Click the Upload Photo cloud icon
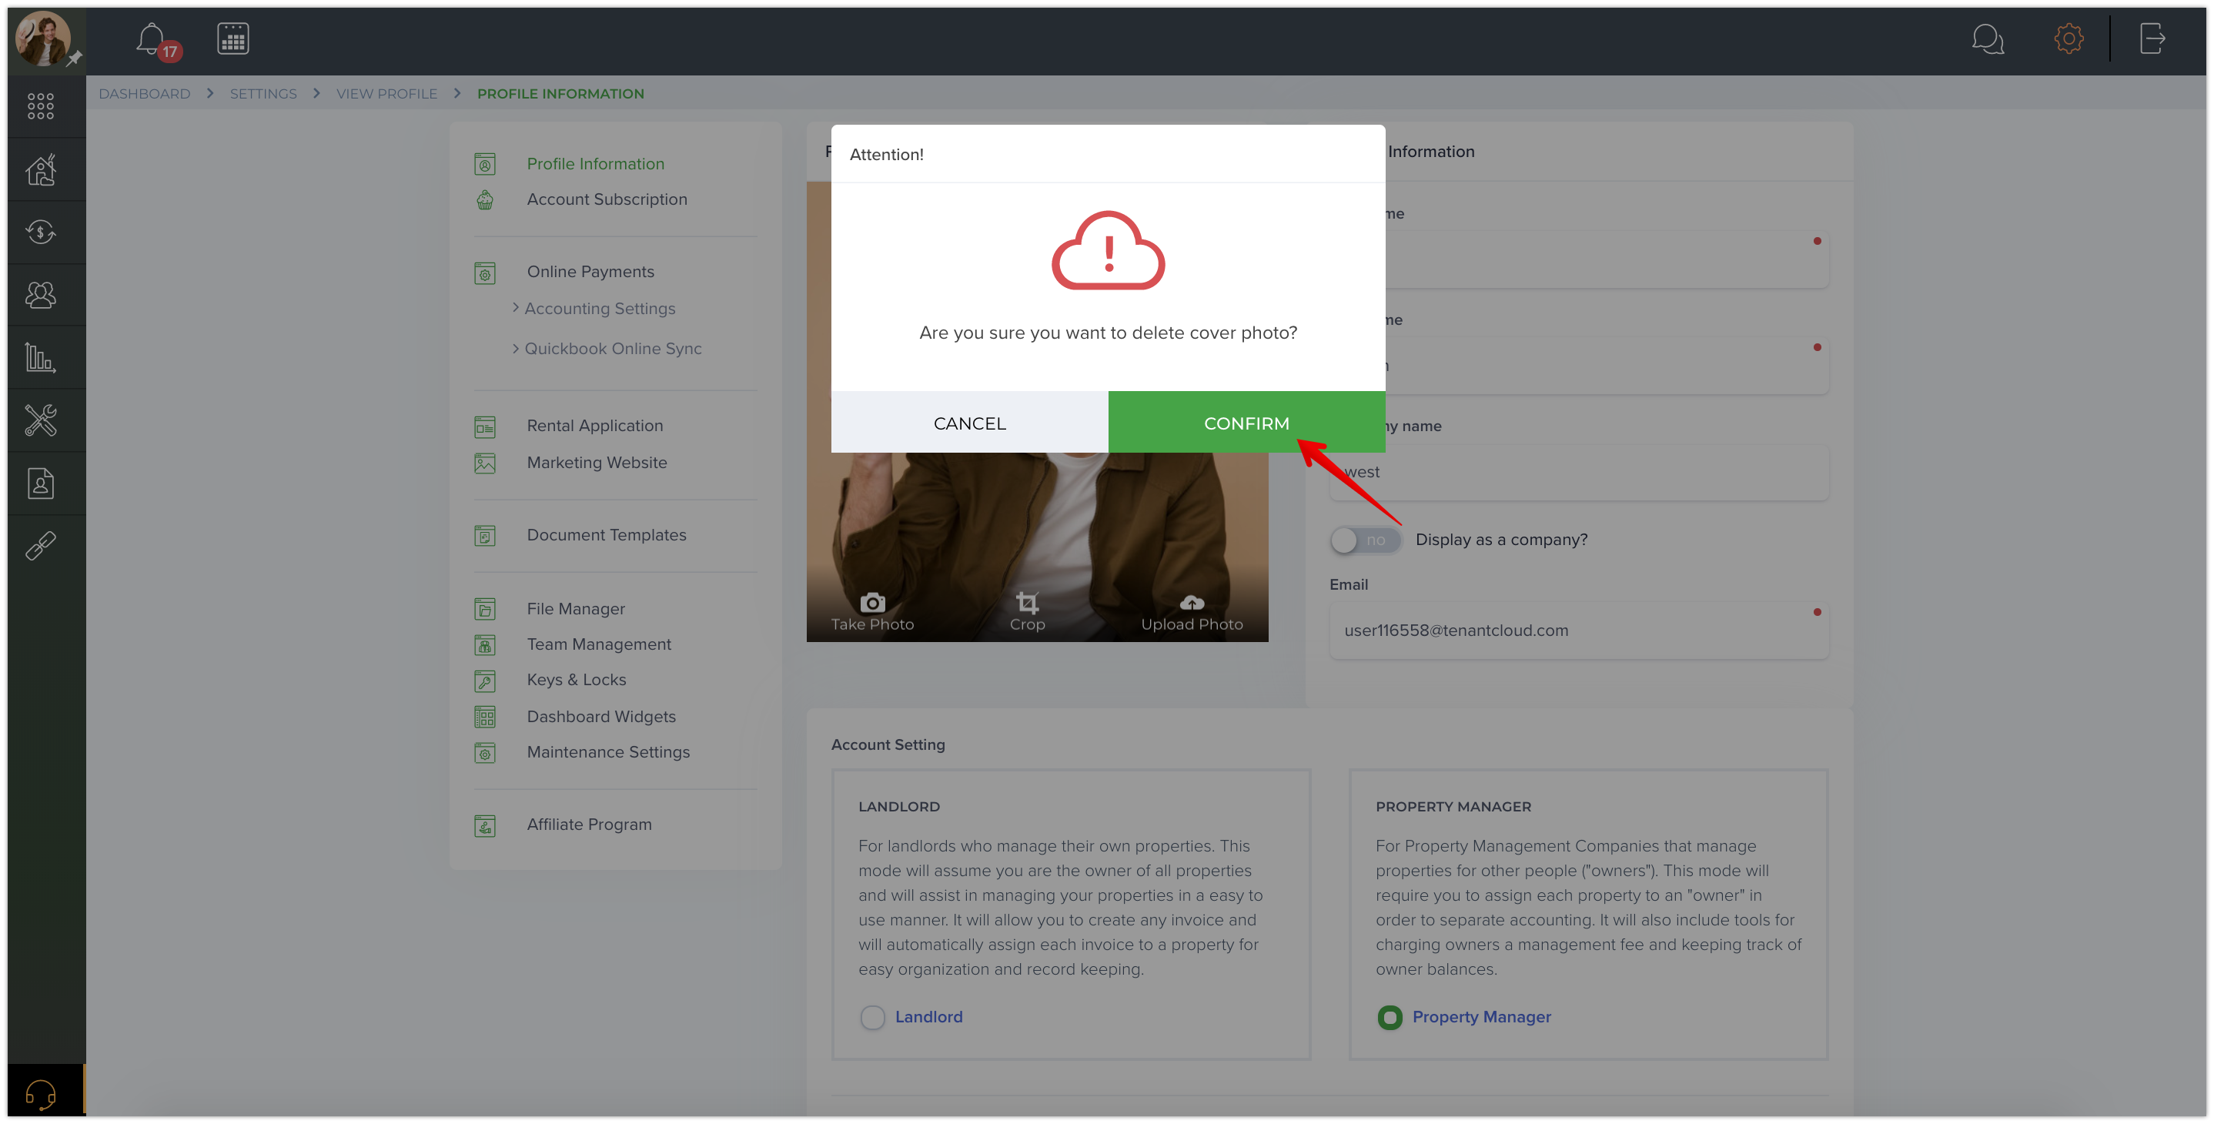Image resolution: width=2214 pixels, height=1124 pixels. 1192,602
